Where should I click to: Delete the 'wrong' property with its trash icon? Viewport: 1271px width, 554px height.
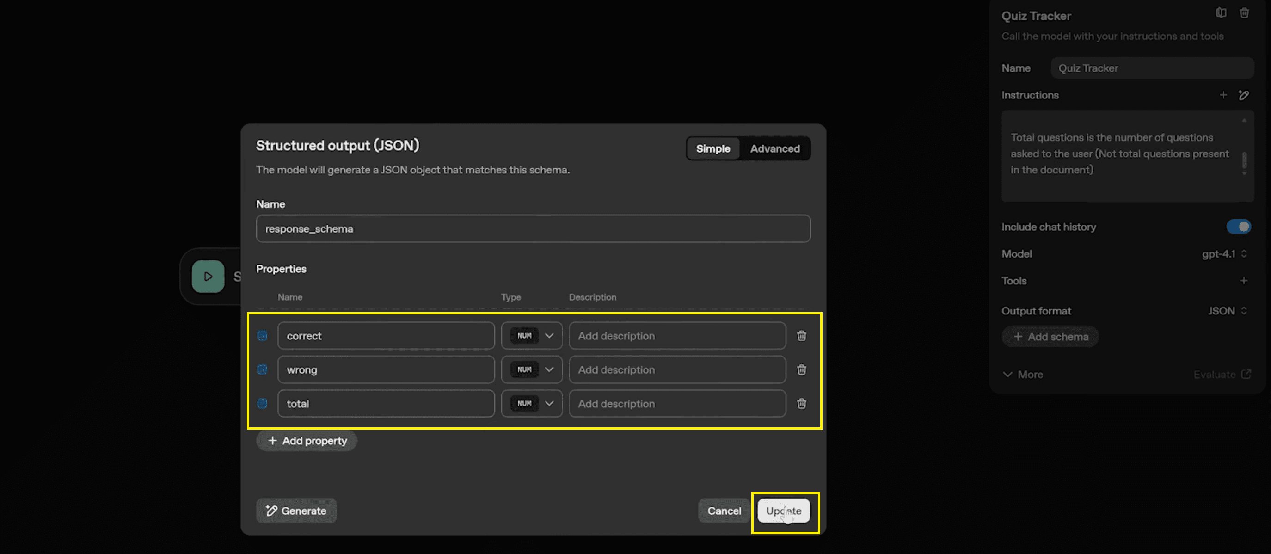pos(801,369)
